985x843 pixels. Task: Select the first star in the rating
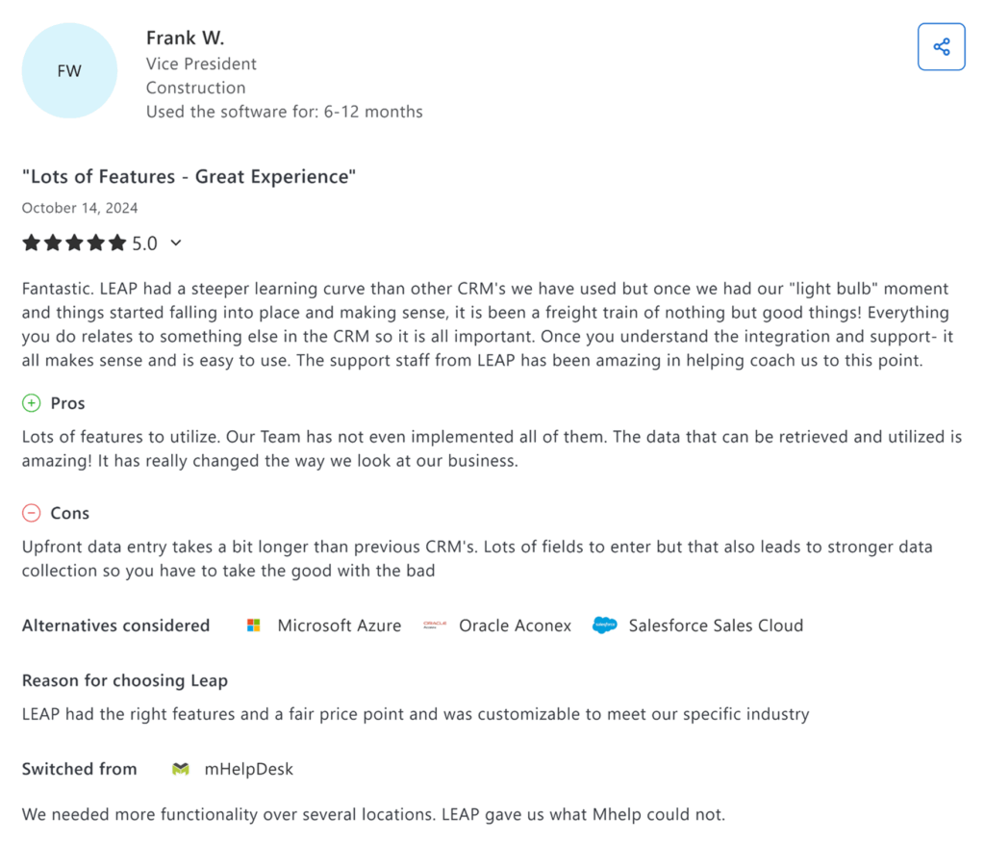pyautogui.click(x=32, y=243)
